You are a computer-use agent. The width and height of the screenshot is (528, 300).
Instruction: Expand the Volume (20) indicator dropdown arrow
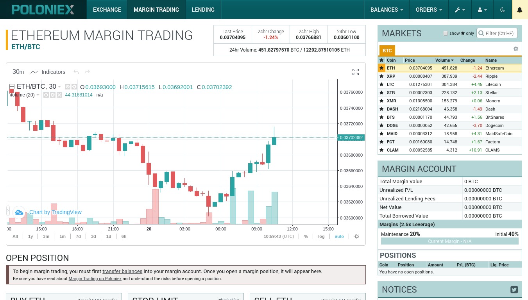pyautogui.click(x=38, y=95)
